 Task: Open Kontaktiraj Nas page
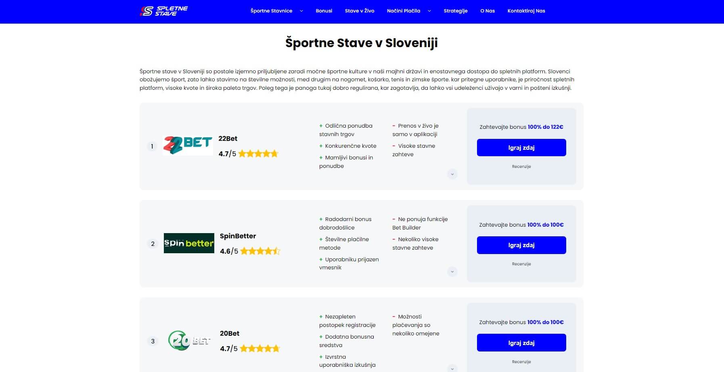point(526,11)
